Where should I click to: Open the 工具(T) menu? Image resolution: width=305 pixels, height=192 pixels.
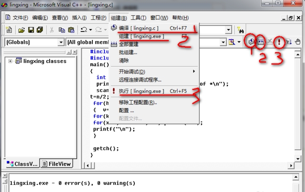pos(138,18)
